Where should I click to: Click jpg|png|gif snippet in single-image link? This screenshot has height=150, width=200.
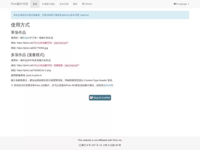(61, 43)
